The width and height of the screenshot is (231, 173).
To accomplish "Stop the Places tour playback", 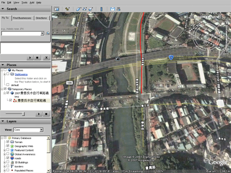I will point(46,114).
